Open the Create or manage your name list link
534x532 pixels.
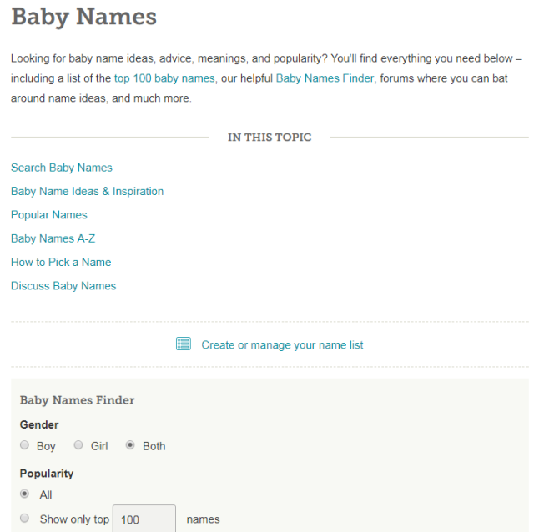point(282,344)
